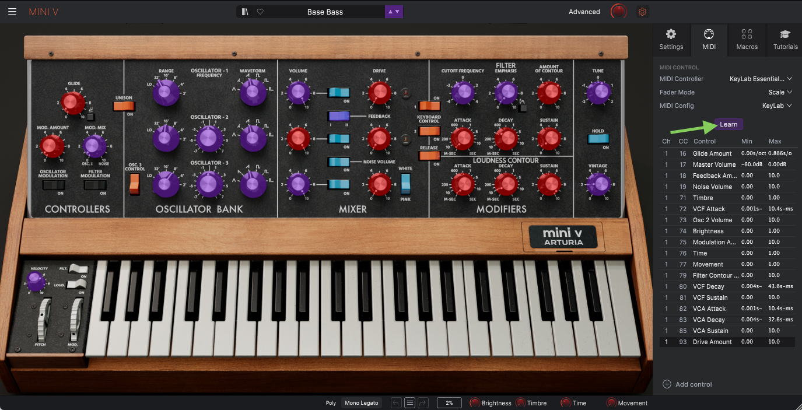Image resolution: width=802 pixels, height=410 pixels.
Task: Open the preset browser library icon
Action: coord(245,12)
